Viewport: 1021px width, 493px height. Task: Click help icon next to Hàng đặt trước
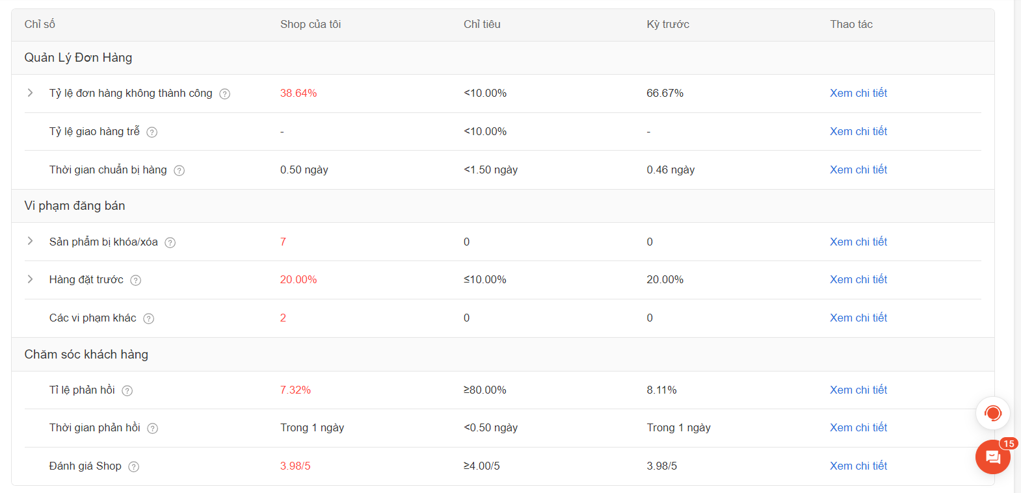click(136, 281)
